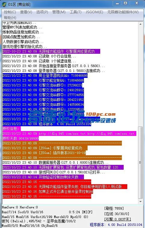145x228 pixels.
Task: Select the line [JSGom]:插件版本2021-10-19
Action: point(44,153)
